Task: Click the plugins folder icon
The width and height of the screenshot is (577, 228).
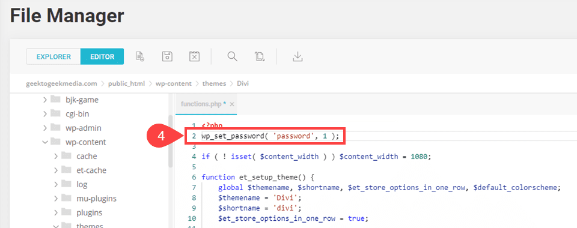Action: click(66, 212)
